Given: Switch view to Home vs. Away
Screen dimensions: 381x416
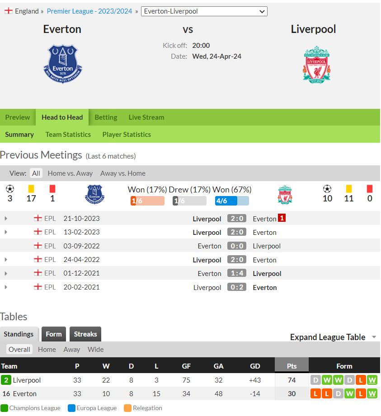Looking at the screenshot, I should [x=70, y=173].
